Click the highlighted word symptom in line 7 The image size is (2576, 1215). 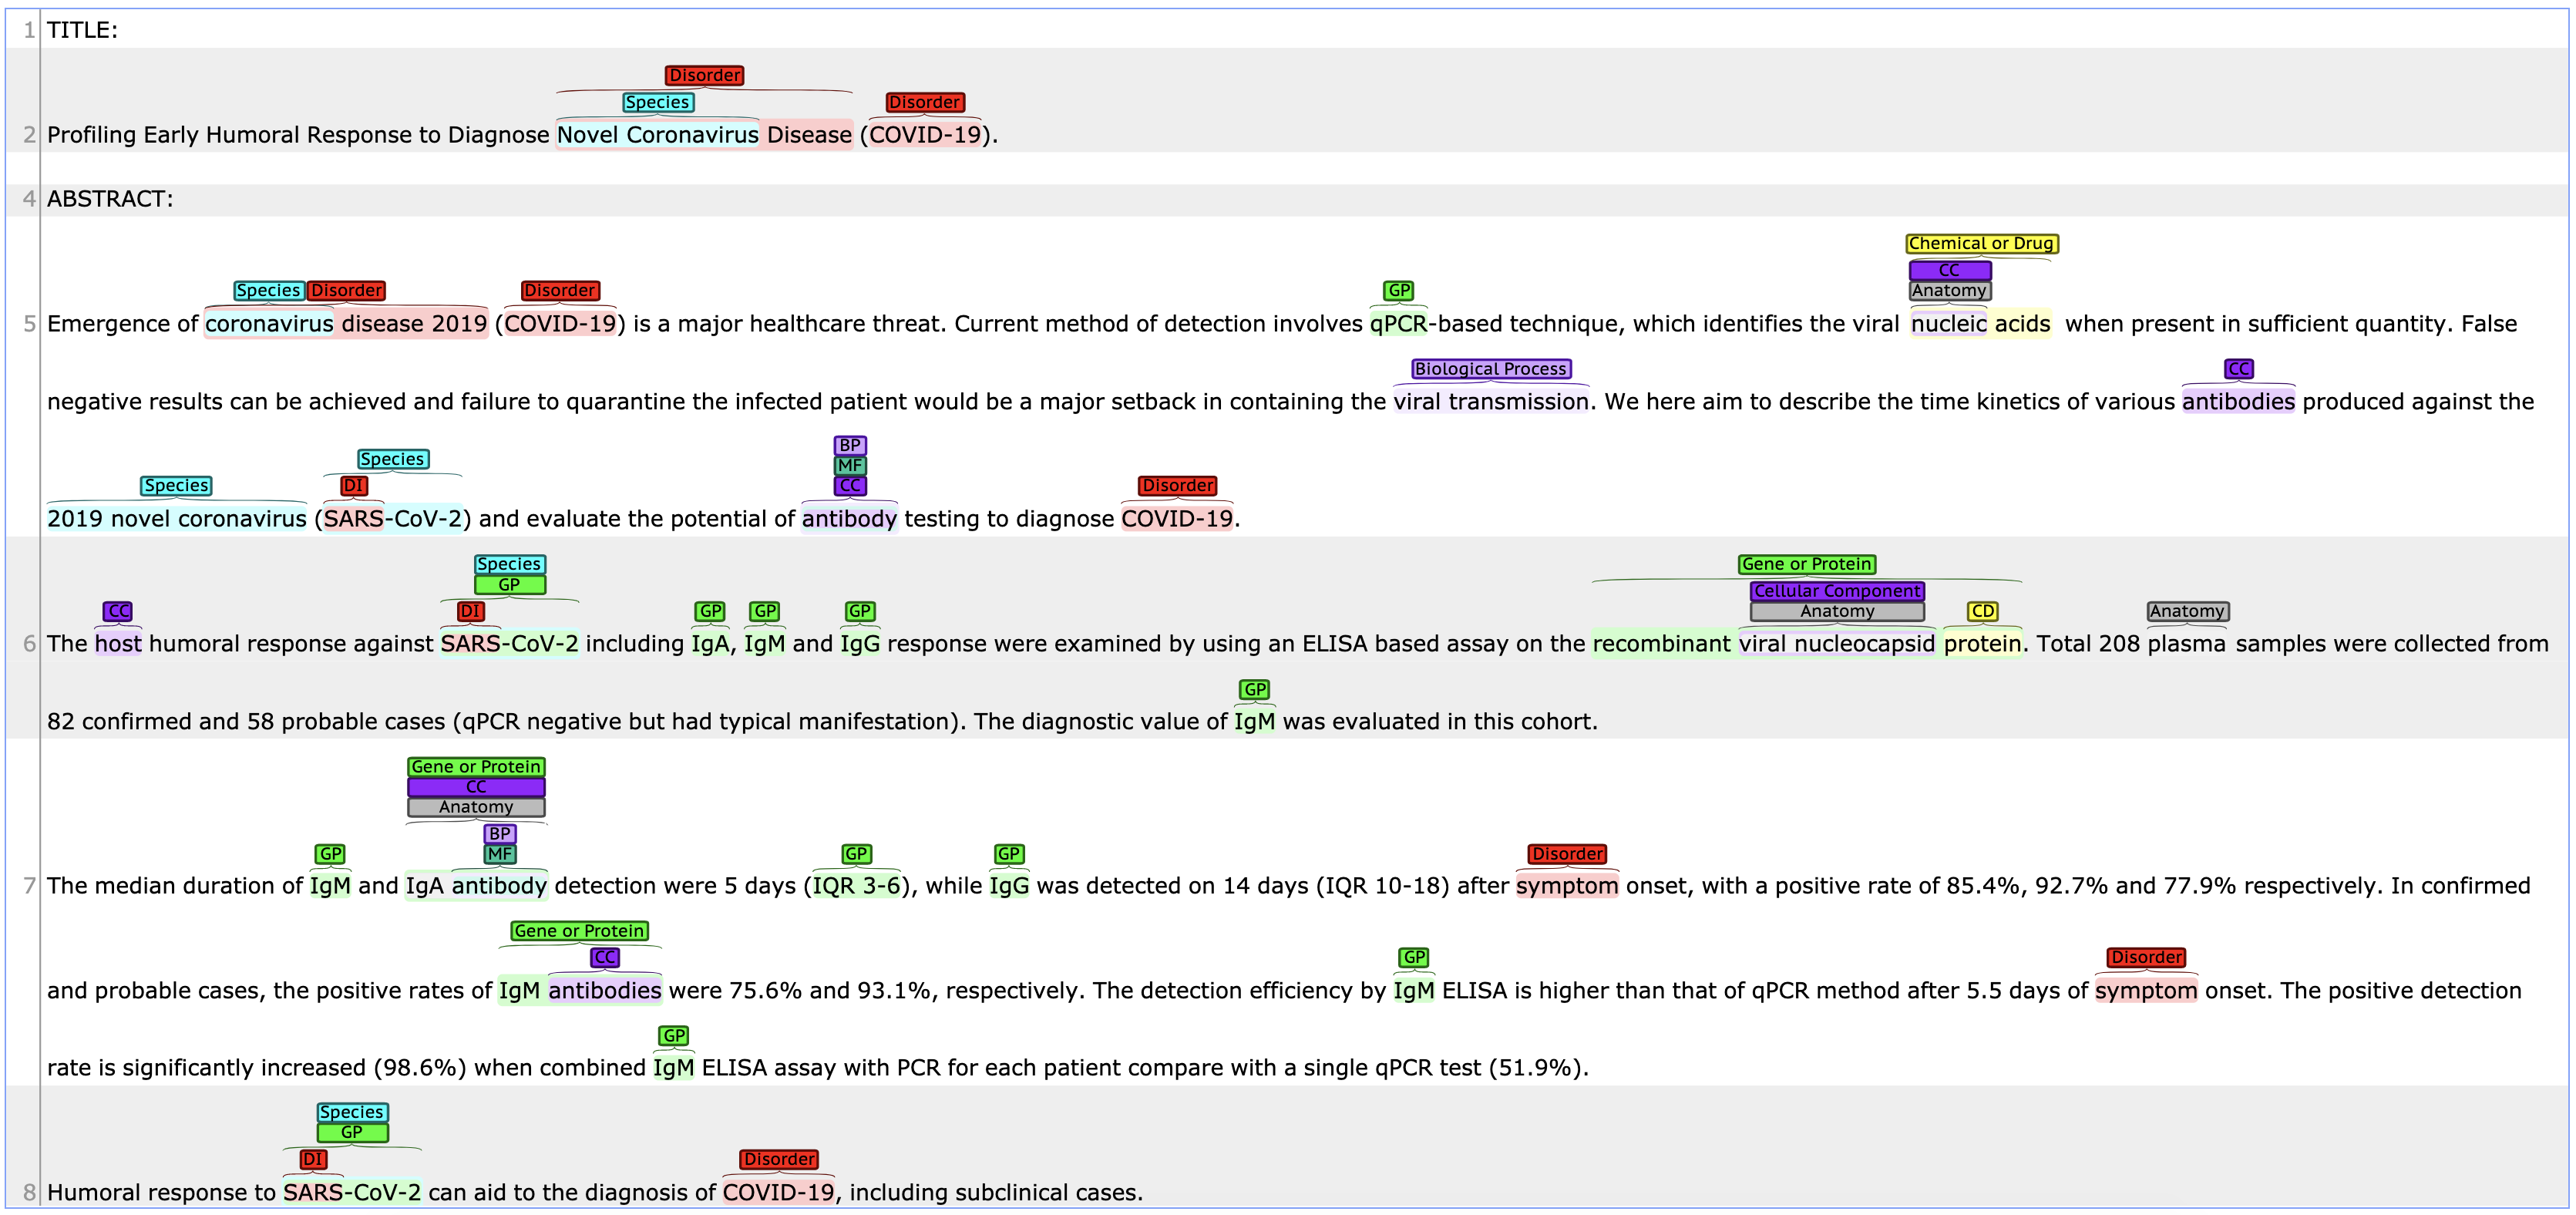pyautogui.click(x=1566, y=886)
